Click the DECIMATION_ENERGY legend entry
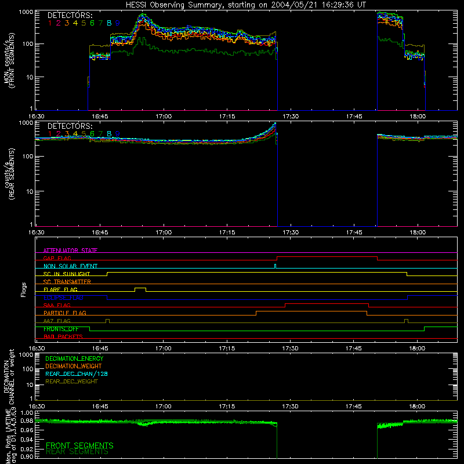 74,358
